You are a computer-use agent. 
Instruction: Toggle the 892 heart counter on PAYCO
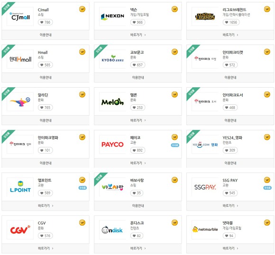point(137,150)
